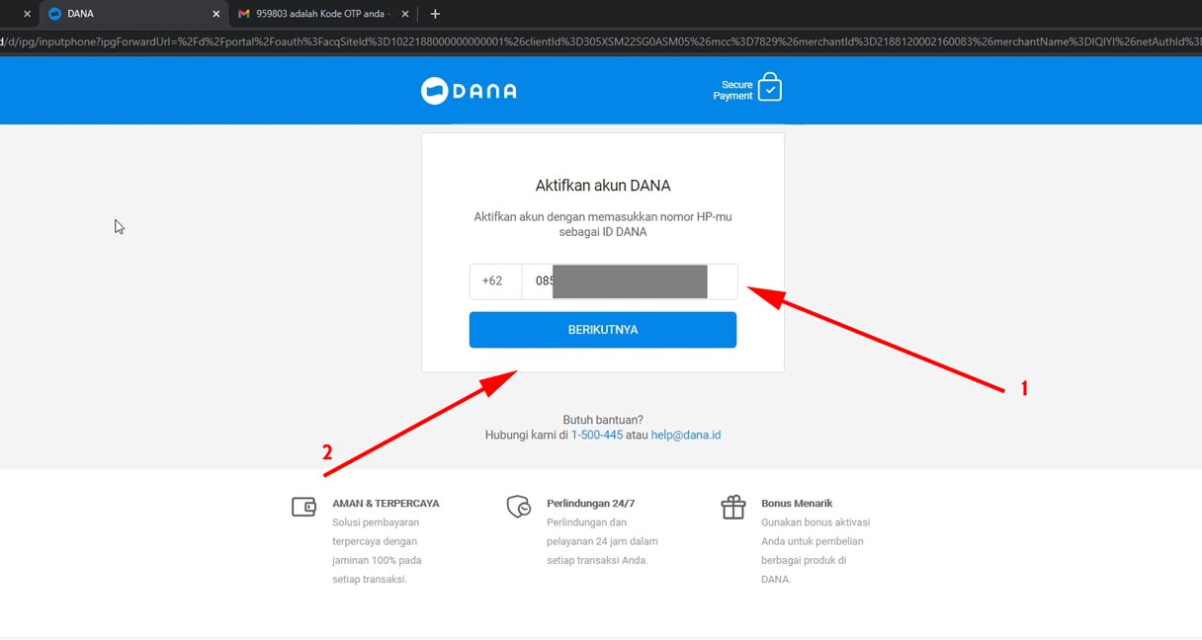
Task: Select the 'Secure Payment' header label
Action: click(732, 90)
